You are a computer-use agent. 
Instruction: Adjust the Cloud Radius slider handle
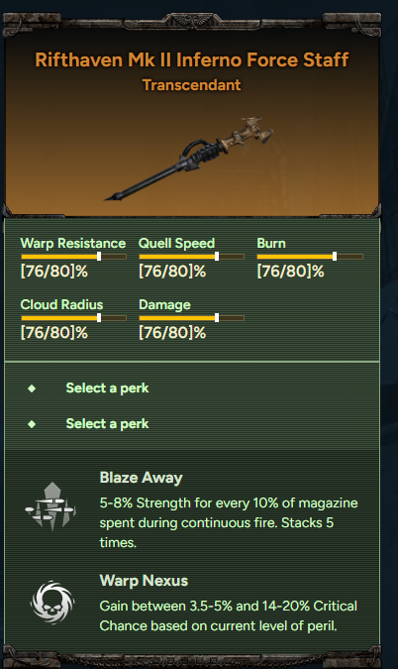point(99,317)
